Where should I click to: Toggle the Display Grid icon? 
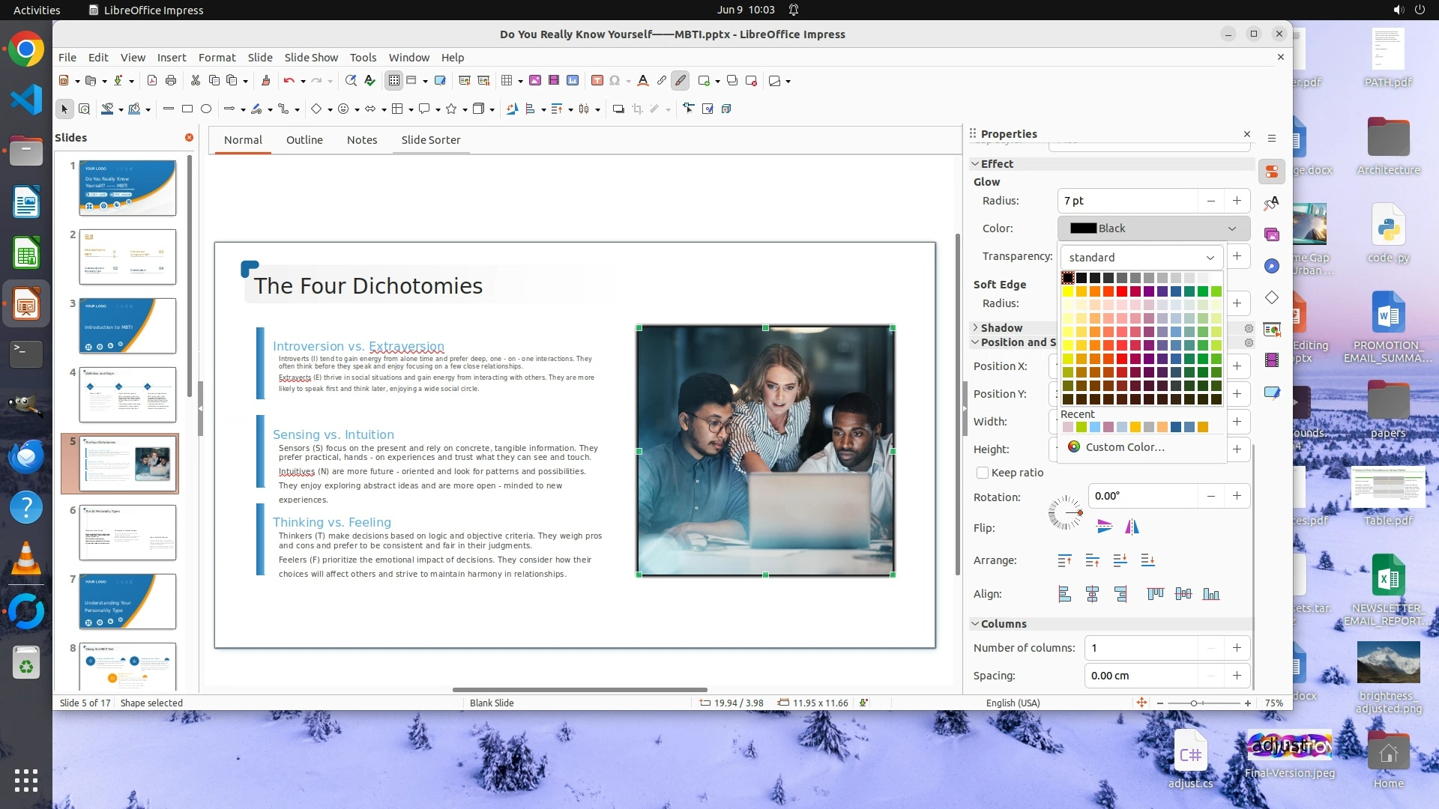click(x=394, y=81)
